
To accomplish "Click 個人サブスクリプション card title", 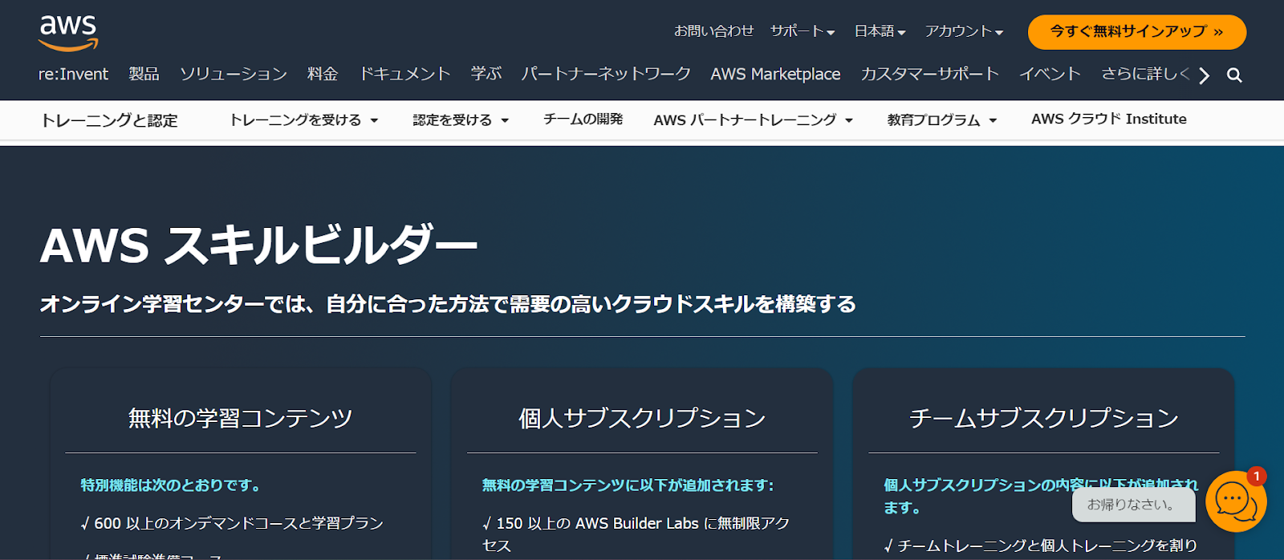I will (642, 418).
